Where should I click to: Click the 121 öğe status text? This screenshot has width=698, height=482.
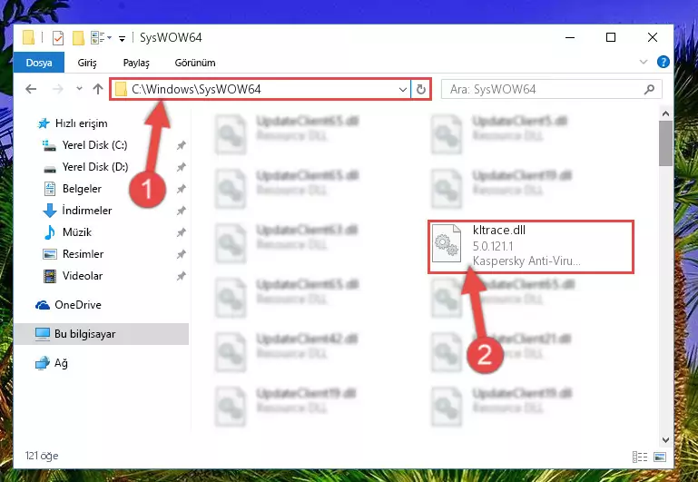pyautogui.click(x=42, y=456)
